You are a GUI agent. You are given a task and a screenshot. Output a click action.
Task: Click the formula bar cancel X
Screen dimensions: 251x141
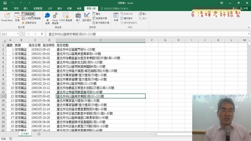pyautogui.click(x=29, y=34)
